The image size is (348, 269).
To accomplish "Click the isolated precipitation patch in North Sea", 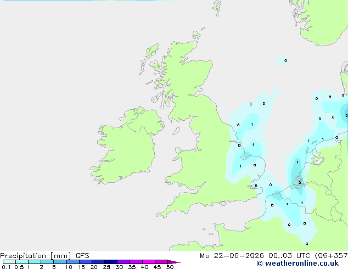I will 283,60.
